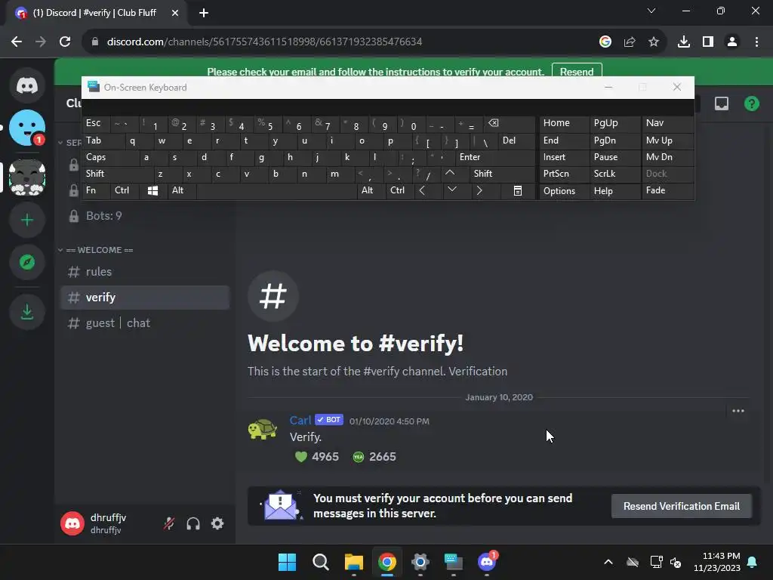773x580 pixels.
Task: Click the more options ellipsis on Carl's message
Action: (x=738, y=411)
